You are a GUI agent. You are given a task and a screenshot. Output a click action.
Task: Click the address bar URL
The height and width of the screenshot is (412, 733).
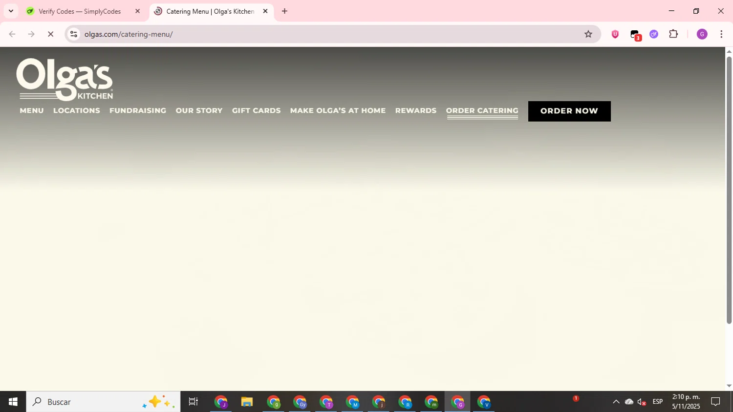click(129, 34)
